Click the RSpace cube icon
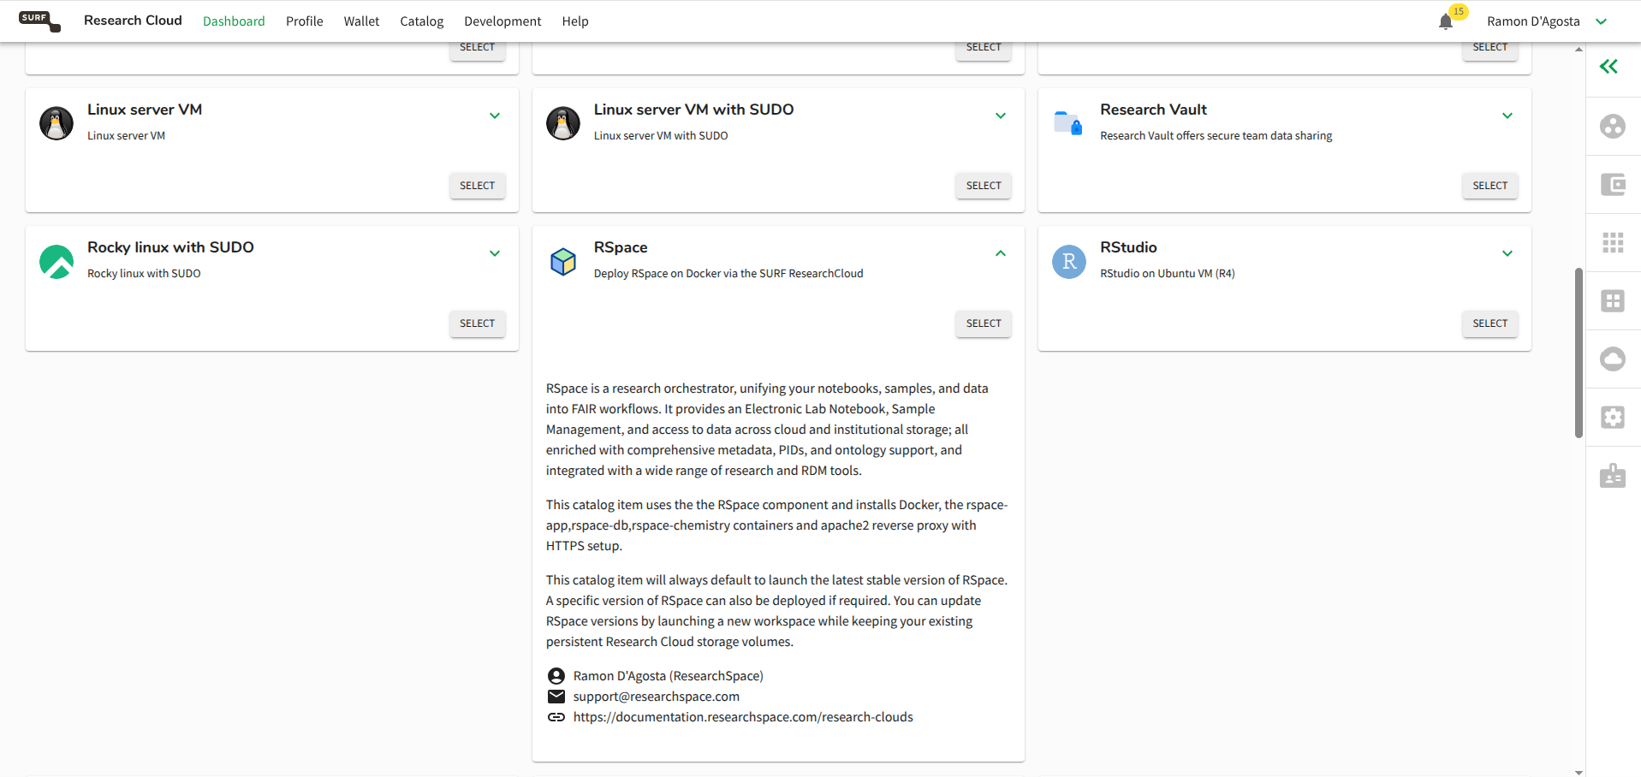The image size is (1641, 777). (563, 262)
